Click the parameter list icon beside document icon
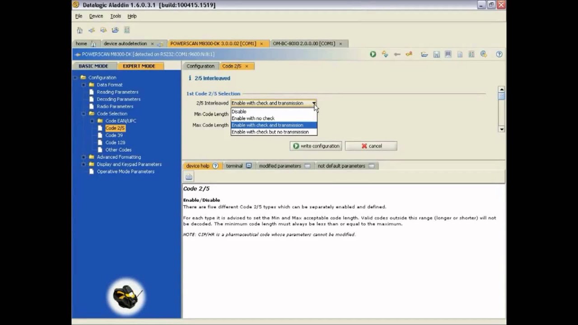 (471, 54)
